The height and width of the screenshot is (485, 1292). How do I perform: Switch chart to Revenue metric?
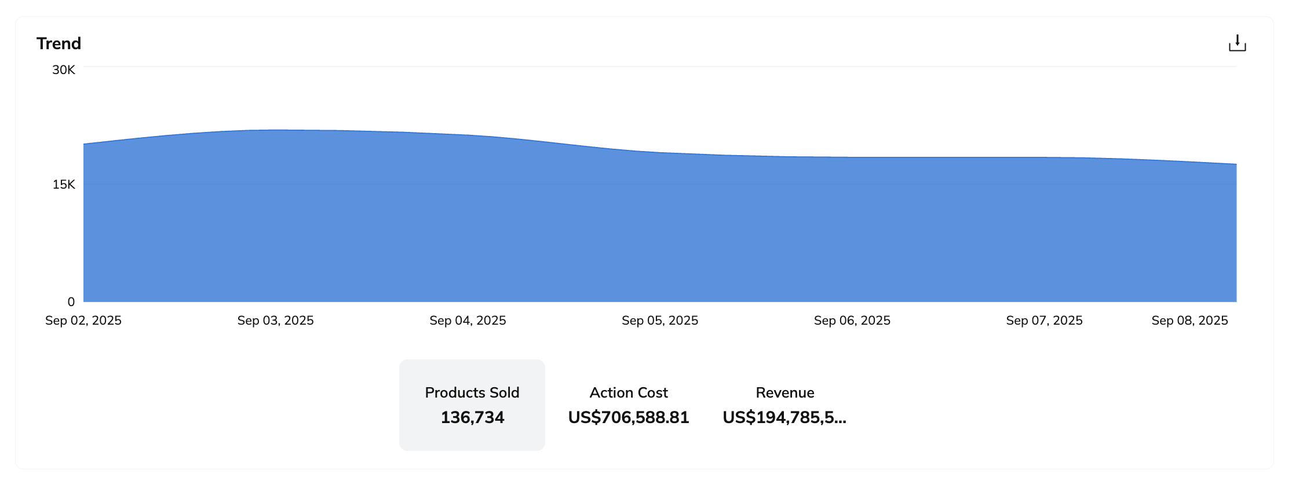[x=784, y=405]
